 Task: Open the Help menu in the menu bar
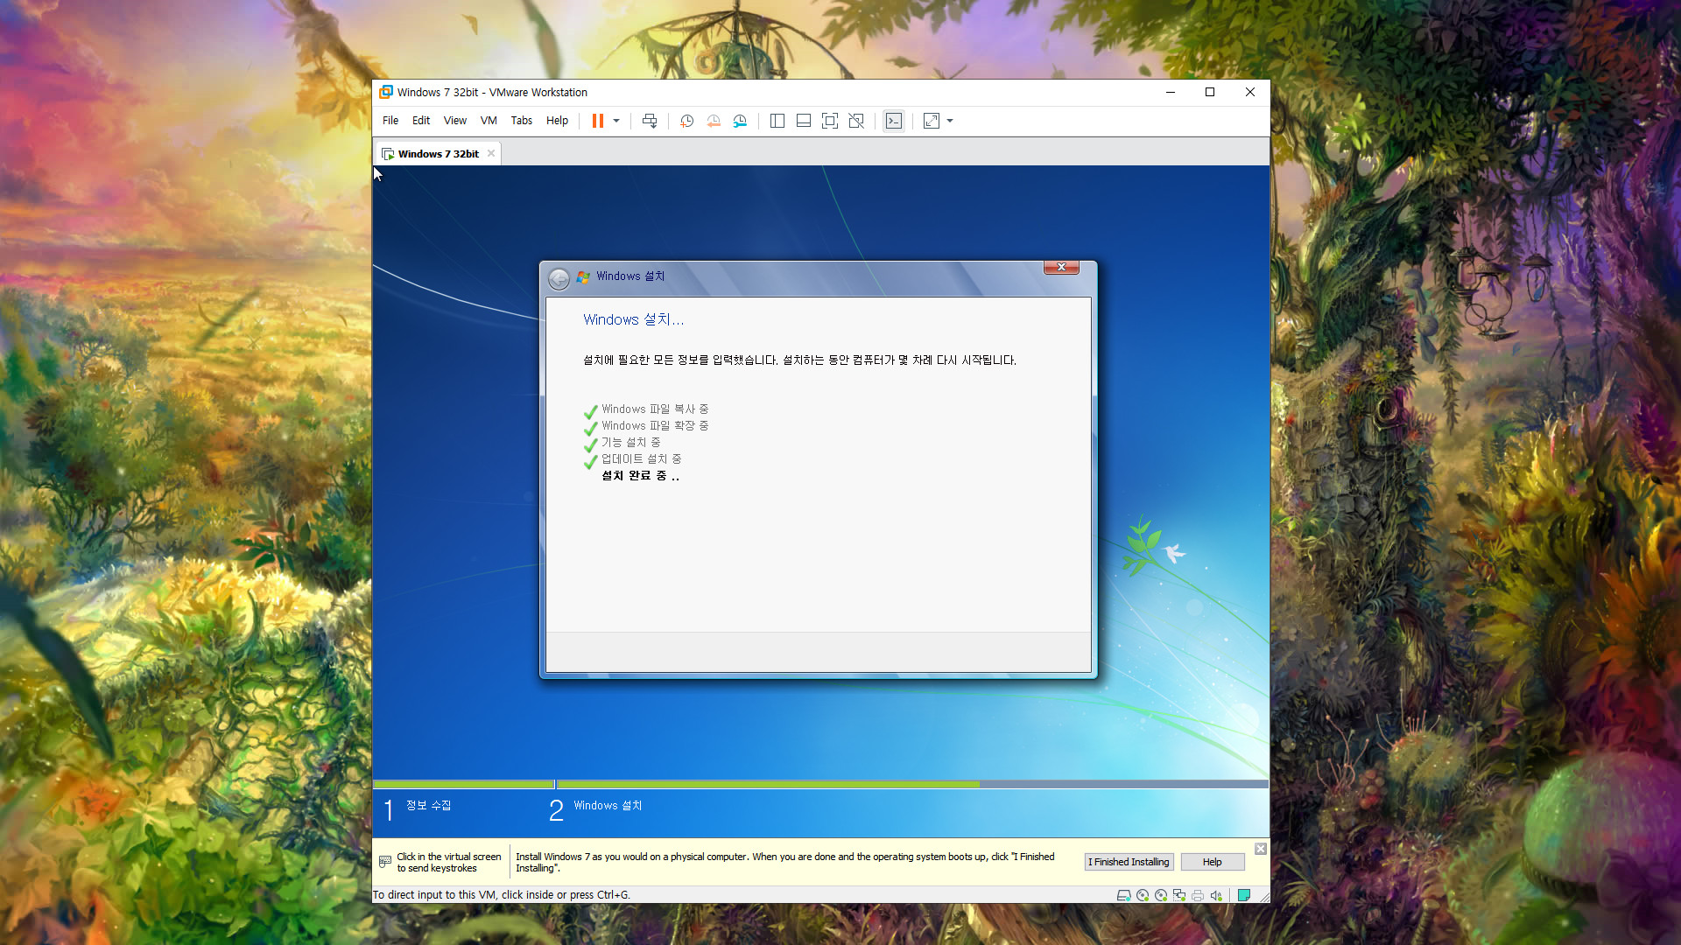tap(558, 121)
